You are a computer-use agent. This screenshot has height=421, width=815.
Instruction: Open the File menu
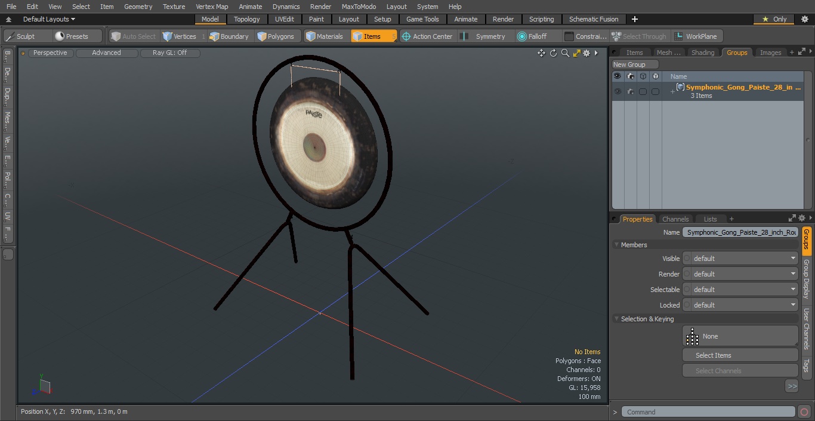[11, 7]
